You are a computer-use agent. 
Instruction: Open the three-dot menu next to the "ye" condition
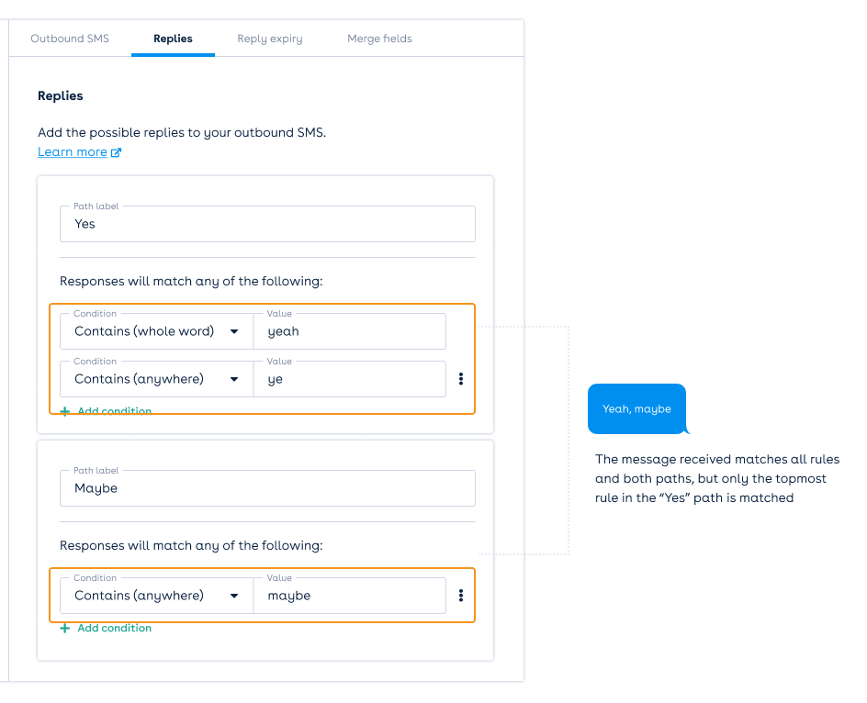(460, 378)
